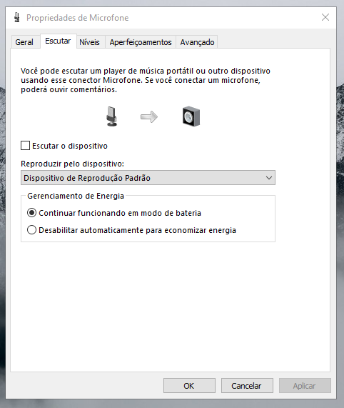The image size is (344, 408).
Task: Close the Propriedades de Microfone window
Action: [x=325, y=17]
